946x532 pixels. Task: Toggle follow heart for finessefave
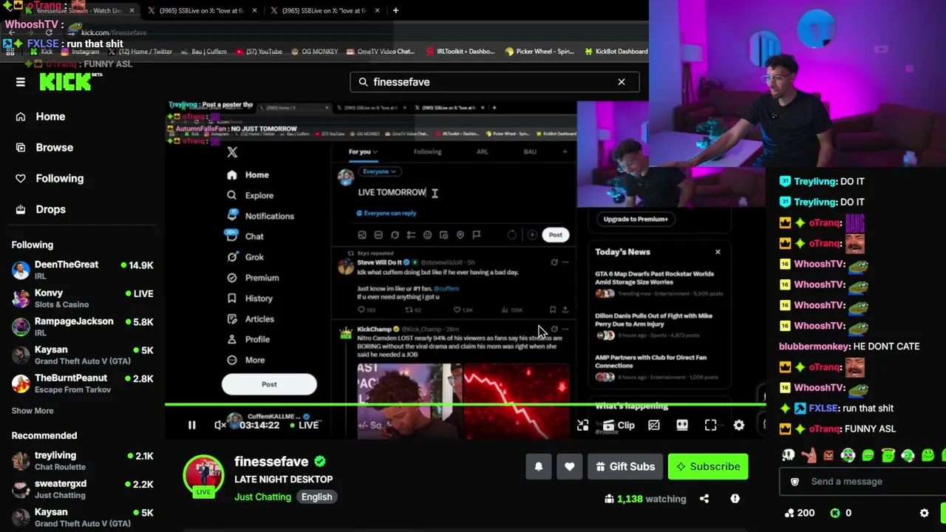(569, 467)
